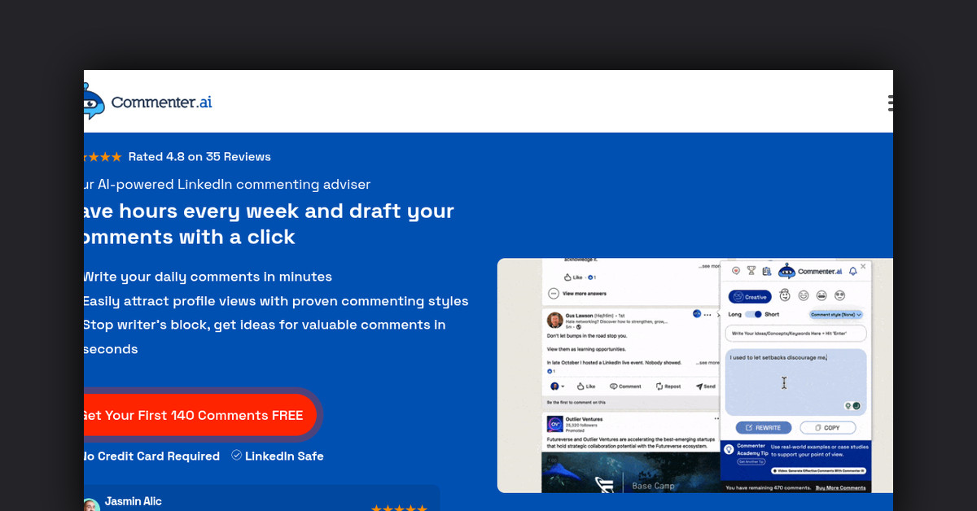Image resolution: width=977 pixels, height=511 pixels.
Task: Click the Buy More Comments link
Action: point(841,487)
